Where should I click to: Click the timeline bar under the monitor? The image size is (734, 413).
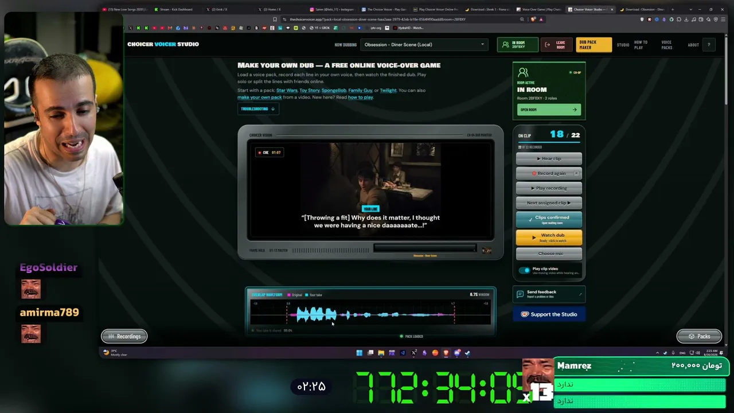coord(424,248)
